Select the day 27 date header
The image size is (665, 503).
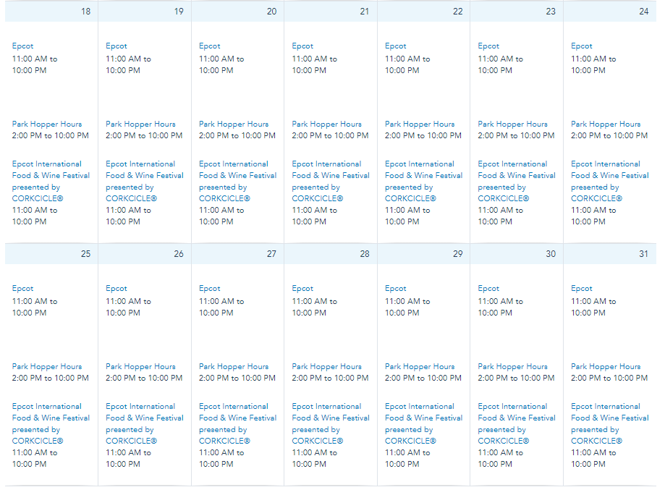coord(237,254)
